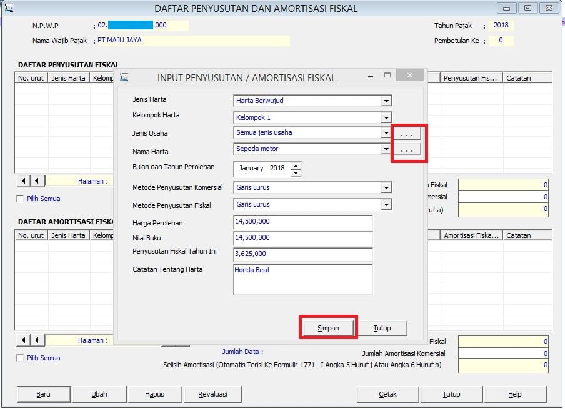Screen dimensions: 565x409
Task: Click the Baru button
Action: coord(43,394)
